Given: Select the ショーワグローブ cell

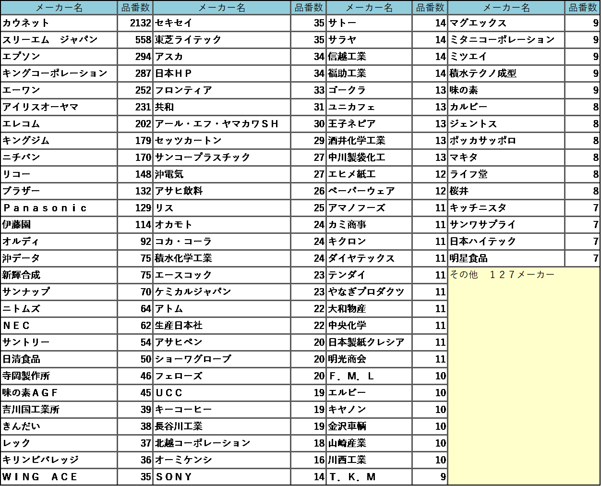Looking at the screenshot, I should pos(222,359).
